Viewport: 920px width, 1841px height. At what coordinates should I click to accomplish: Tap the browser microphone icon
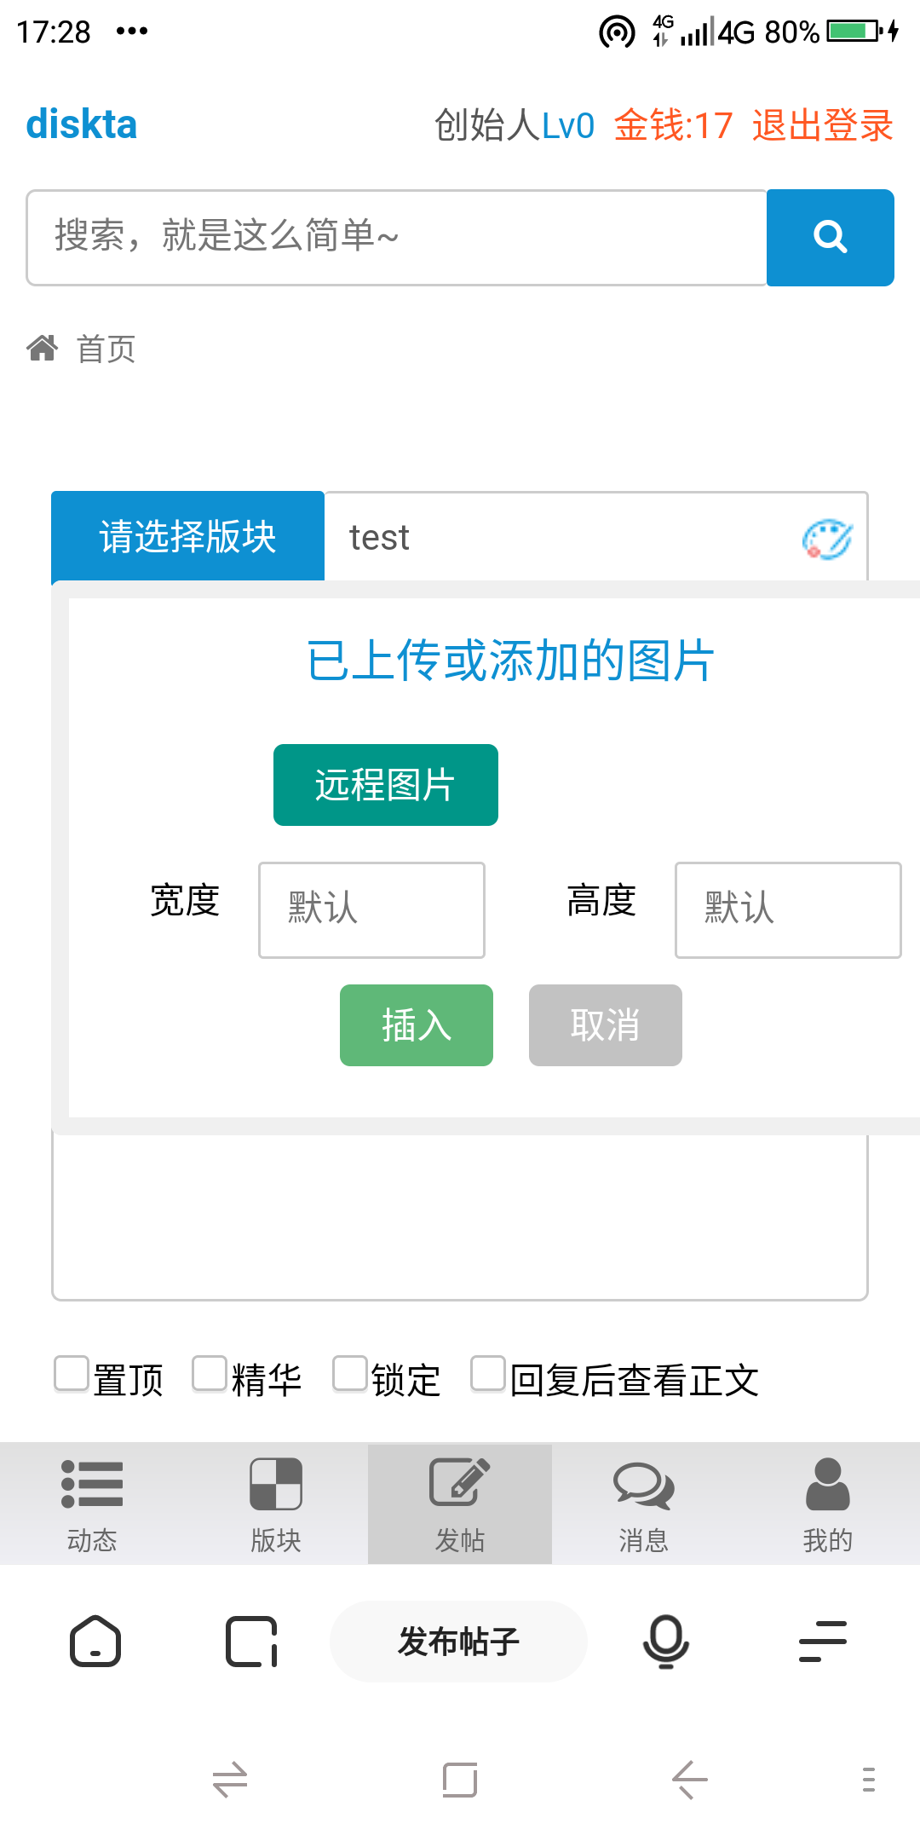(665, 1642)
